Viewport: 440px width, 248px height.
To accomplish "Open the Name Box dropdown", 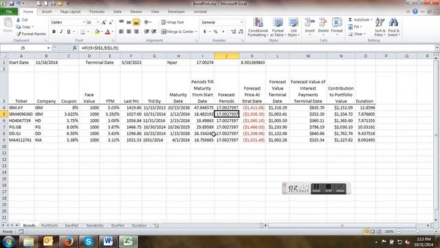I will click(48, 48).
